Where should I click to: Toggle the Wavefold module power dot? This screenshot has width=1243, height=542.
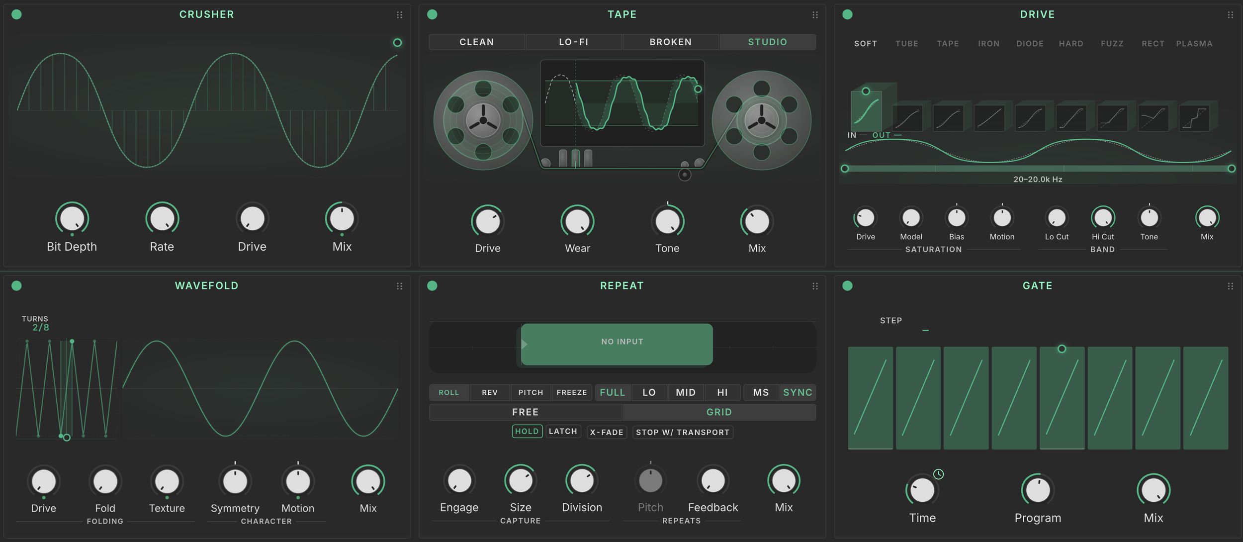(x=16, y=285)
